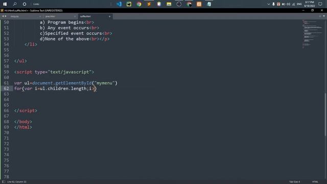Open the taskbar search magnifier

coord(15,4)
